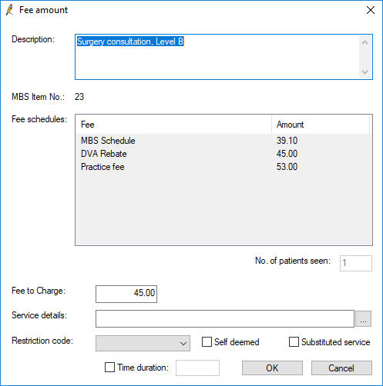The height and width of the screenshot is (386, 383).
Task: Select the MBS Schedule fee row
Action: pyautogui.click(x=223, y=141)
